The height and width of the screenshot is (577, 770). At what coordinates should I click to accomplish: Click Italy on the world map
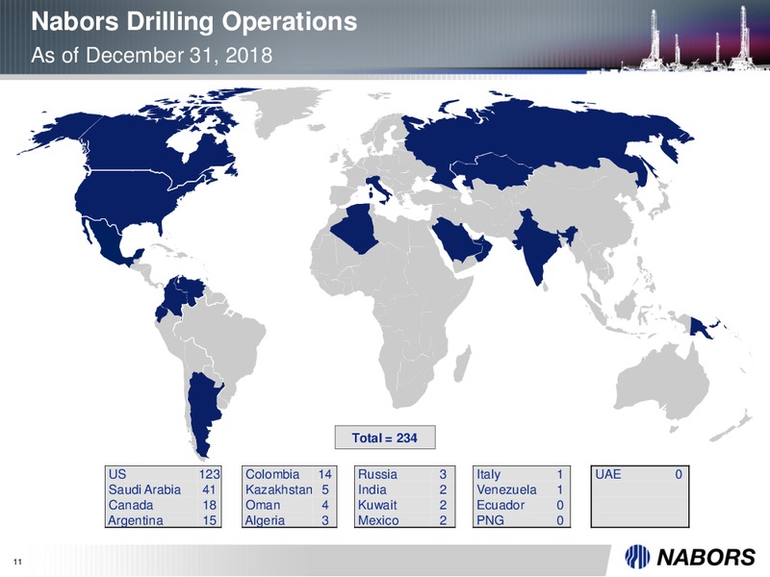(379, 188)
